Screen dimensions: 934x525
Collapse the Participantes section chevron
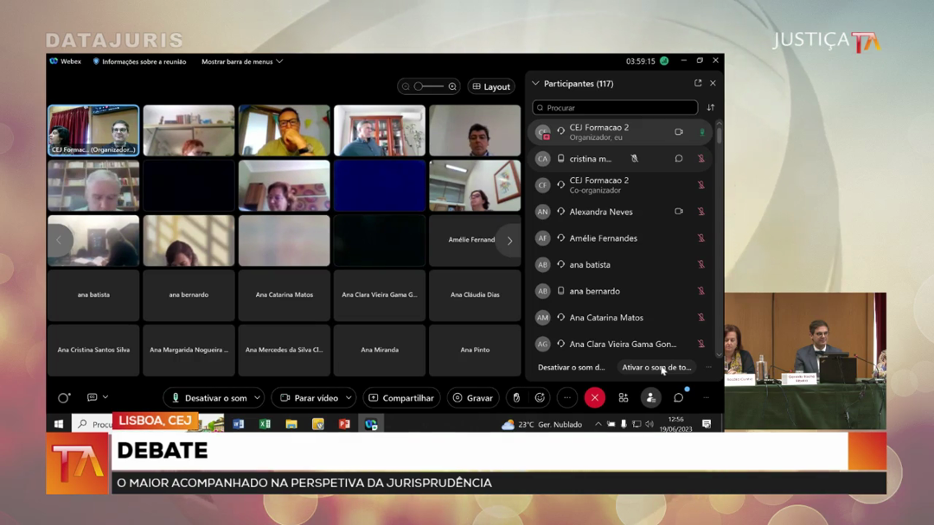click(535, 84)
